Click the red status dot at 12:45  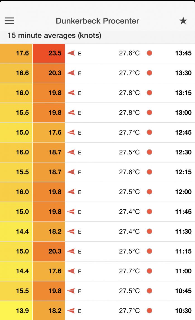150,132
